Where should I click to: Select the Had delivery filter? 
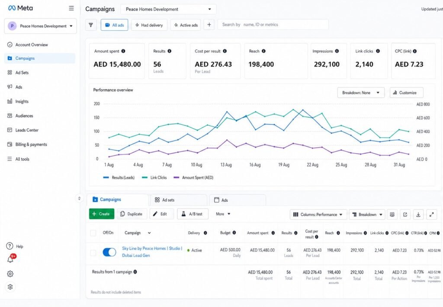(149, 25)
